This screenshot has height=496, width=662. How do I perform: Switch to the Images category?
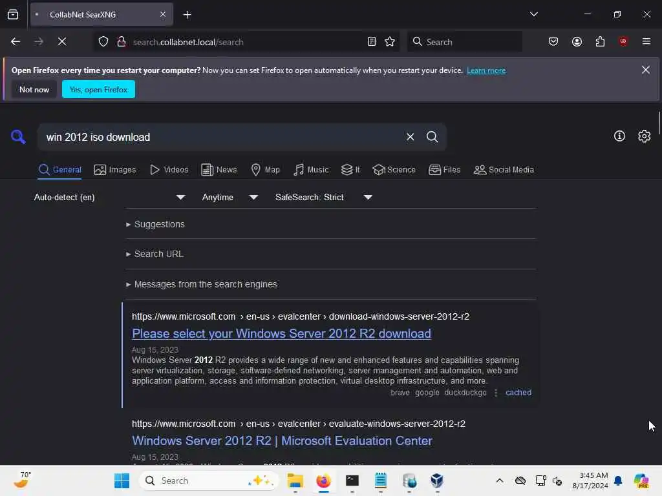coord(115,170)
